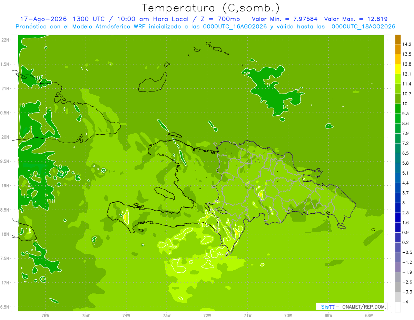The height and width of the screenshot is (320, 414).
Task: Click the legend value "11.4"
Action: (407, 84)
